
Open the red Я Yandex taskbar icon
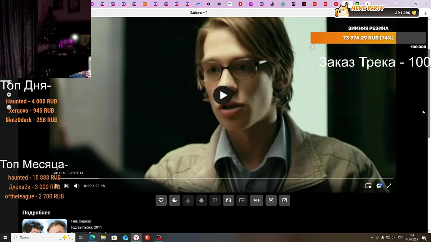pyautogui.click(x=147, y=238)
